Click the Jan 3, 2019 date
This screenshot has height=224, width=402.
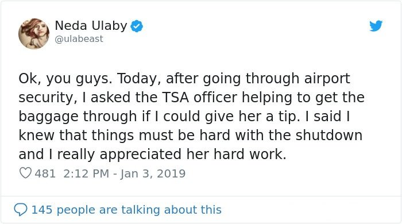click(x=153, y=173)
